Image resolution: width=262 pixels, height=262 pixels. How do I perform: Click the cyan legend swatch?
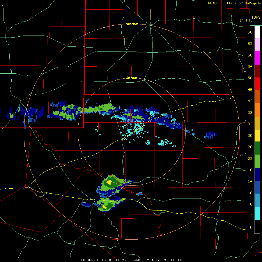(257, 213)
